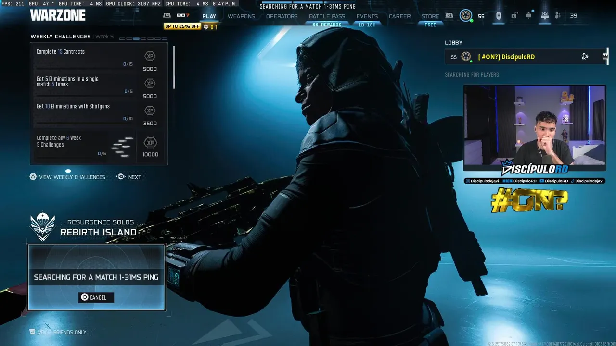Click the platform icon beside DiscipuloRD

[585, 57]
